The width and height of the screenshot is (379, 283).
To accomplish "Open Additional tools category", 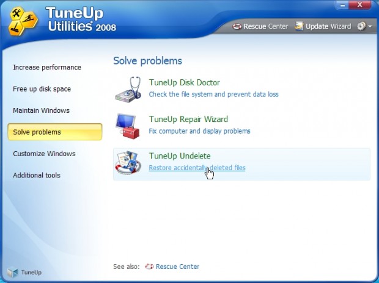I will pos(37,175).
